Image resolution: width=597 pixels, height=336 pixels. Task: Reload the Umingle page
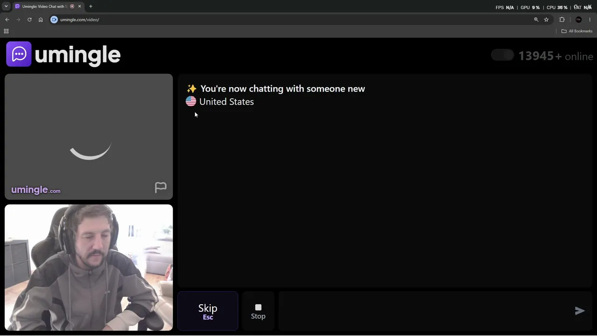coord(29,20)
